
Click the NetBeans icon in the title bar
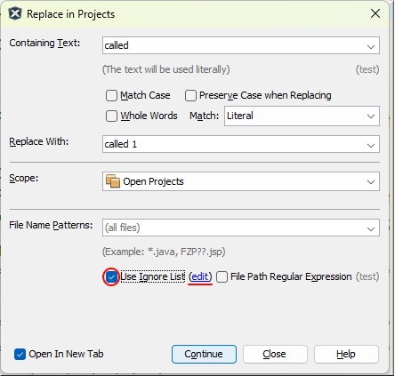coord(15,13)
